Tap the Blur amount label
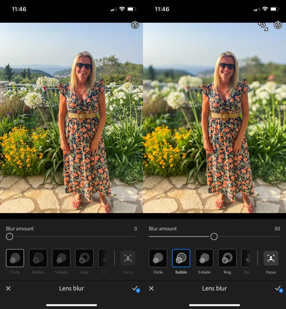 (20, 229)
